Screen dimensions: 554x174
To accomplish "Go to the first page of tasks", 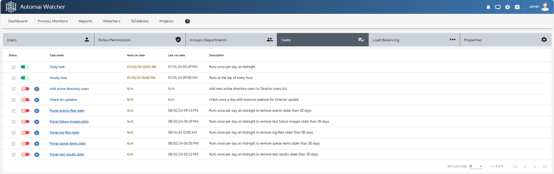I will pyautogui.click(x=516, y=167).
